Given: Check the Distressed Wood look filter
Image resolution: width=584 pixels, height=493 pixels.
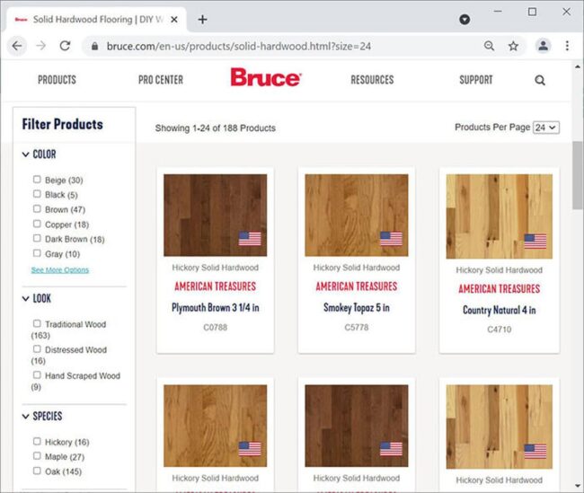Looking at the screenshot, I should pyautogui.click(x=37, y=349).
